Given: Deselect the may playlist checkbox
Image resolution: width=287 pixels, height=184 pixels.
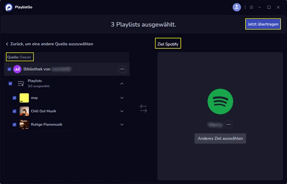Looking at the screenshot, I should coord(14,98).
